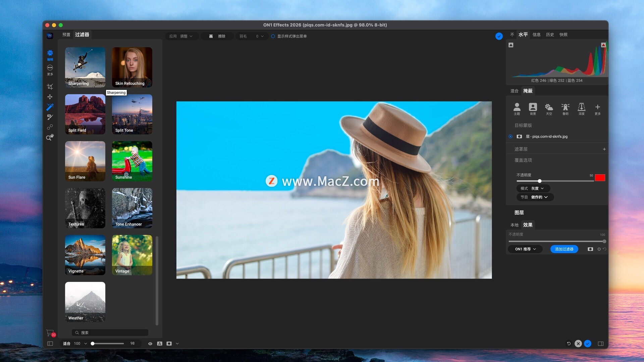Toggle preview eye icon in bottom bar

click(150, 344)
